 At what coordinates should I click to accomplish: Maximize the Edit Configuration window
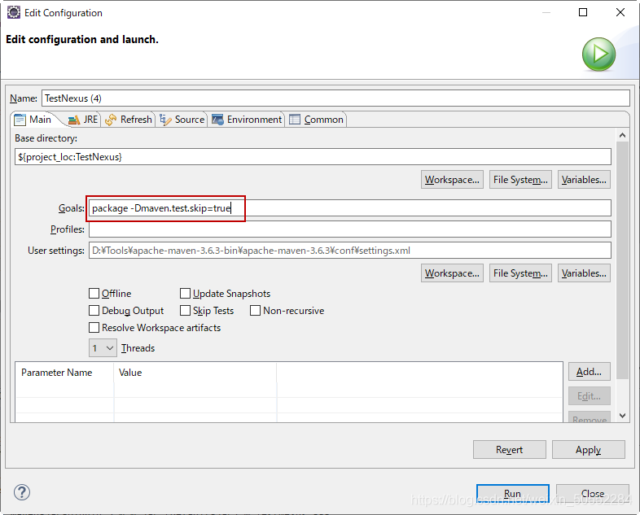pos(583,12)
